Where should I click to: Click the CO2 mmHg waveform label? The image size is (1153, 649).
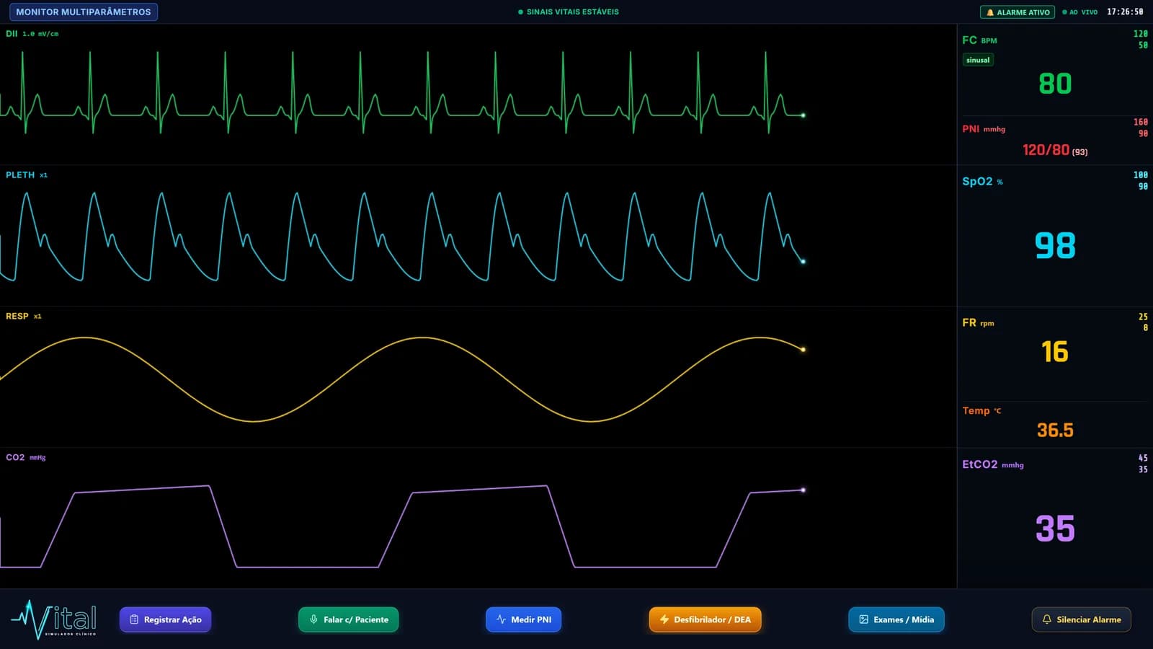[x=26, y=457]
